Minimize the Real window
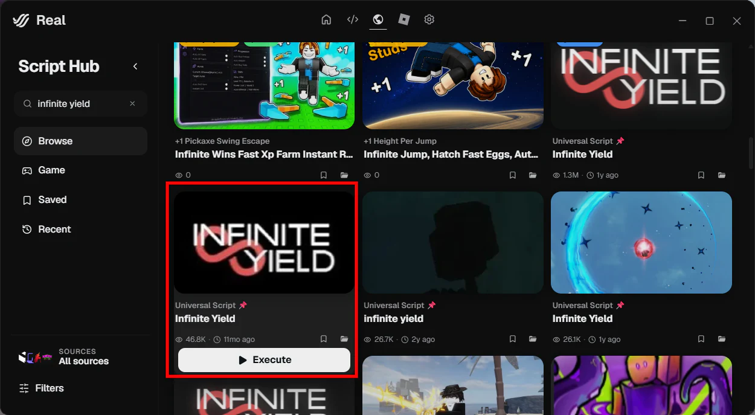Screen dimensions: 755x415 click(x=683, y=21)
